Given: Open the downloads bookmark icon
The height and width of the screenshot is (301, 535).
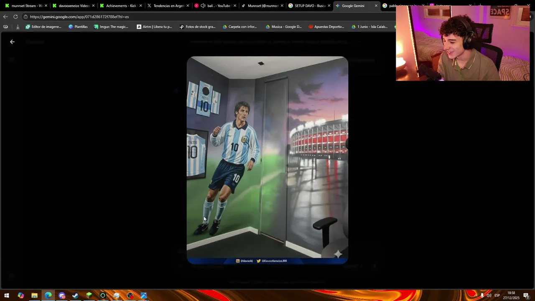Looking at the screenshot, I should pyautogui.click(x=18, y=27).
